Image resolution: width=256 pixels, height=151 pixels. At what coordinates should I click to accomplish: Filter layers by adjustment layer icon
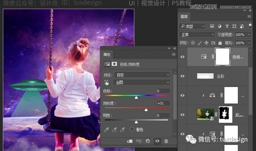[x=220, y=26]
